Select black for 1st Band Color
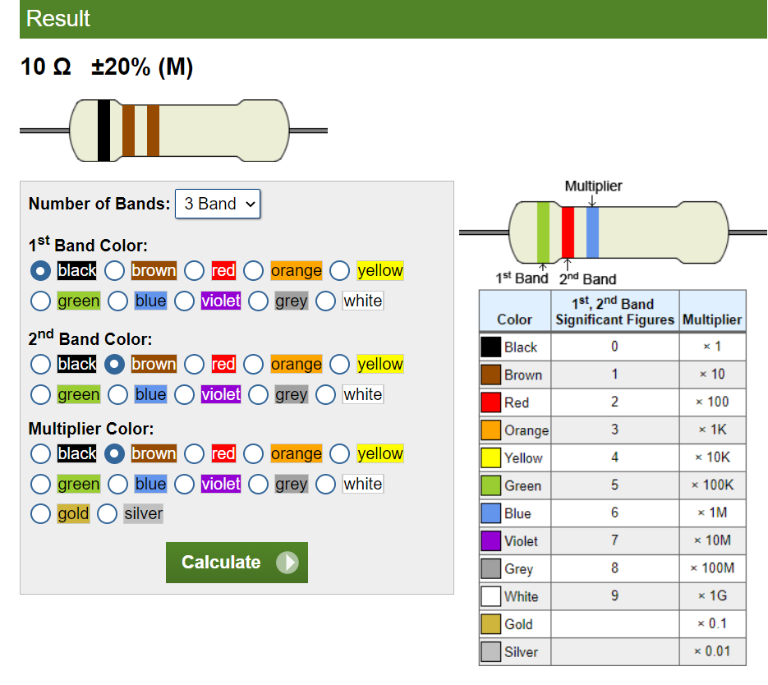The width and height of the screenshot is (768, 685). (x=40, y=271)
